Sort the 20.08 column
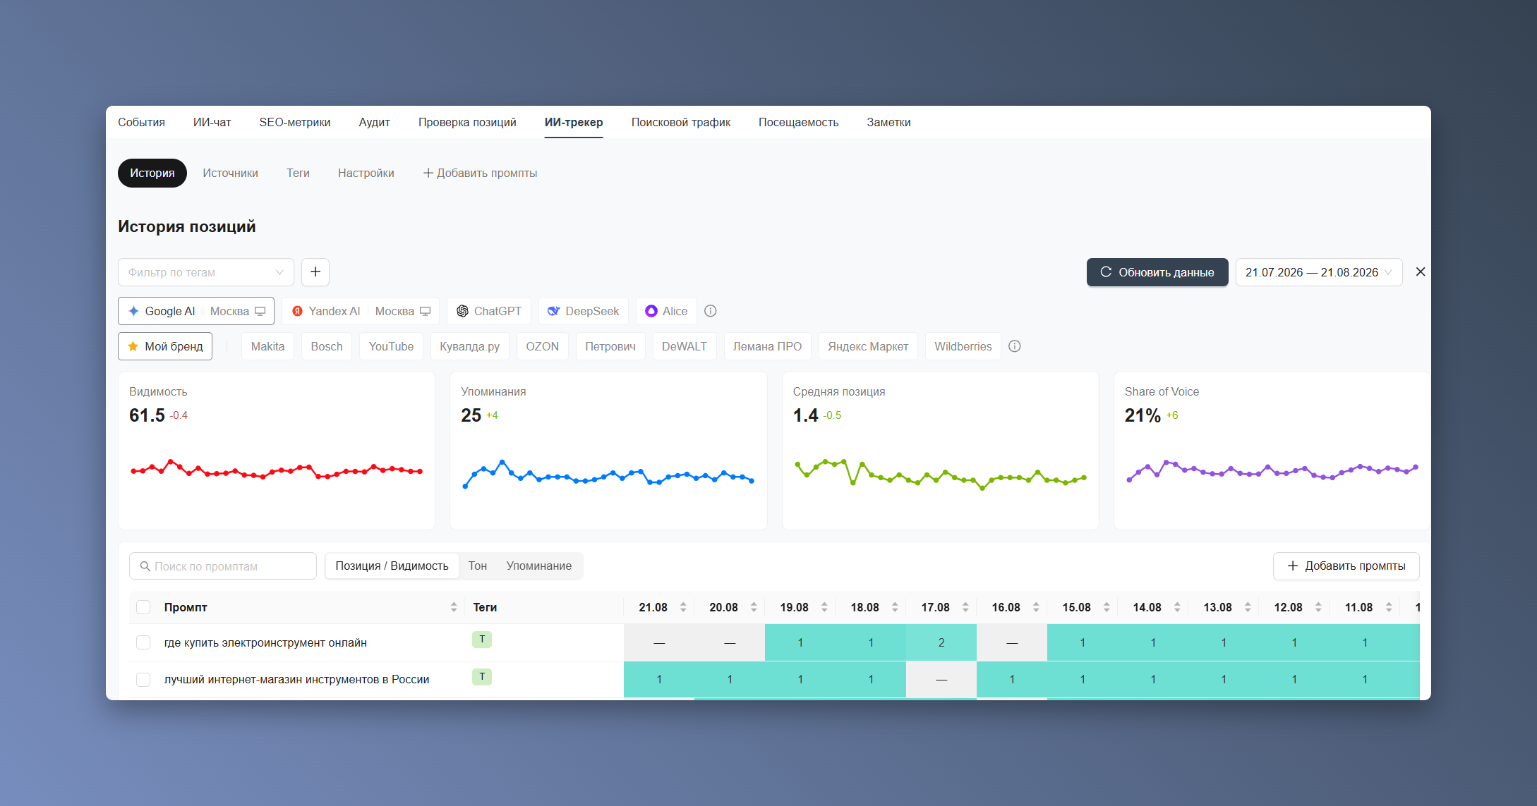1537x806 pixels. click(754, 607)
